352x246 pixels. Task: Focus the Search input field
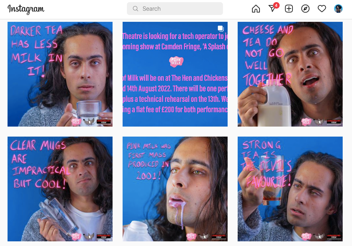coord(175,9)
